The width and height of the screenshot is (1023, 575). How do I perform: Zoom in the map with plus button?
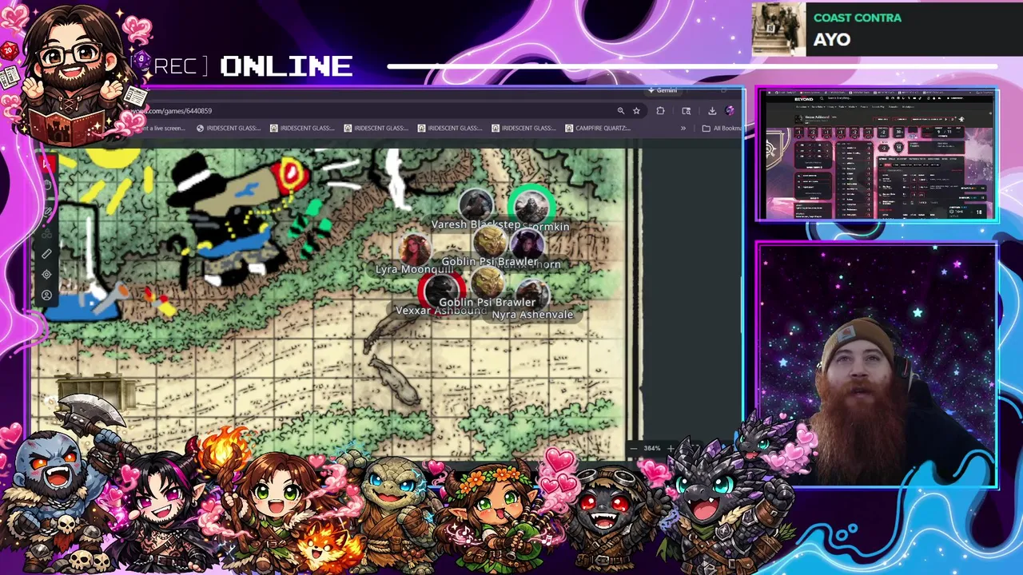tap(671, 449)
